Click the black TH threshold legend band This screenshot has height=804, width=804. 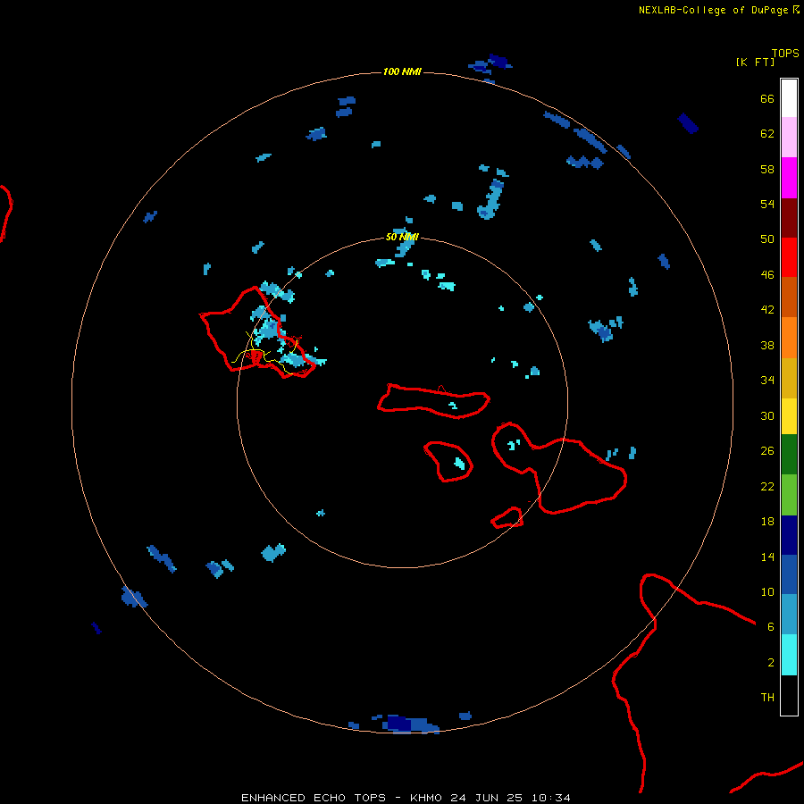click(789, 695)
